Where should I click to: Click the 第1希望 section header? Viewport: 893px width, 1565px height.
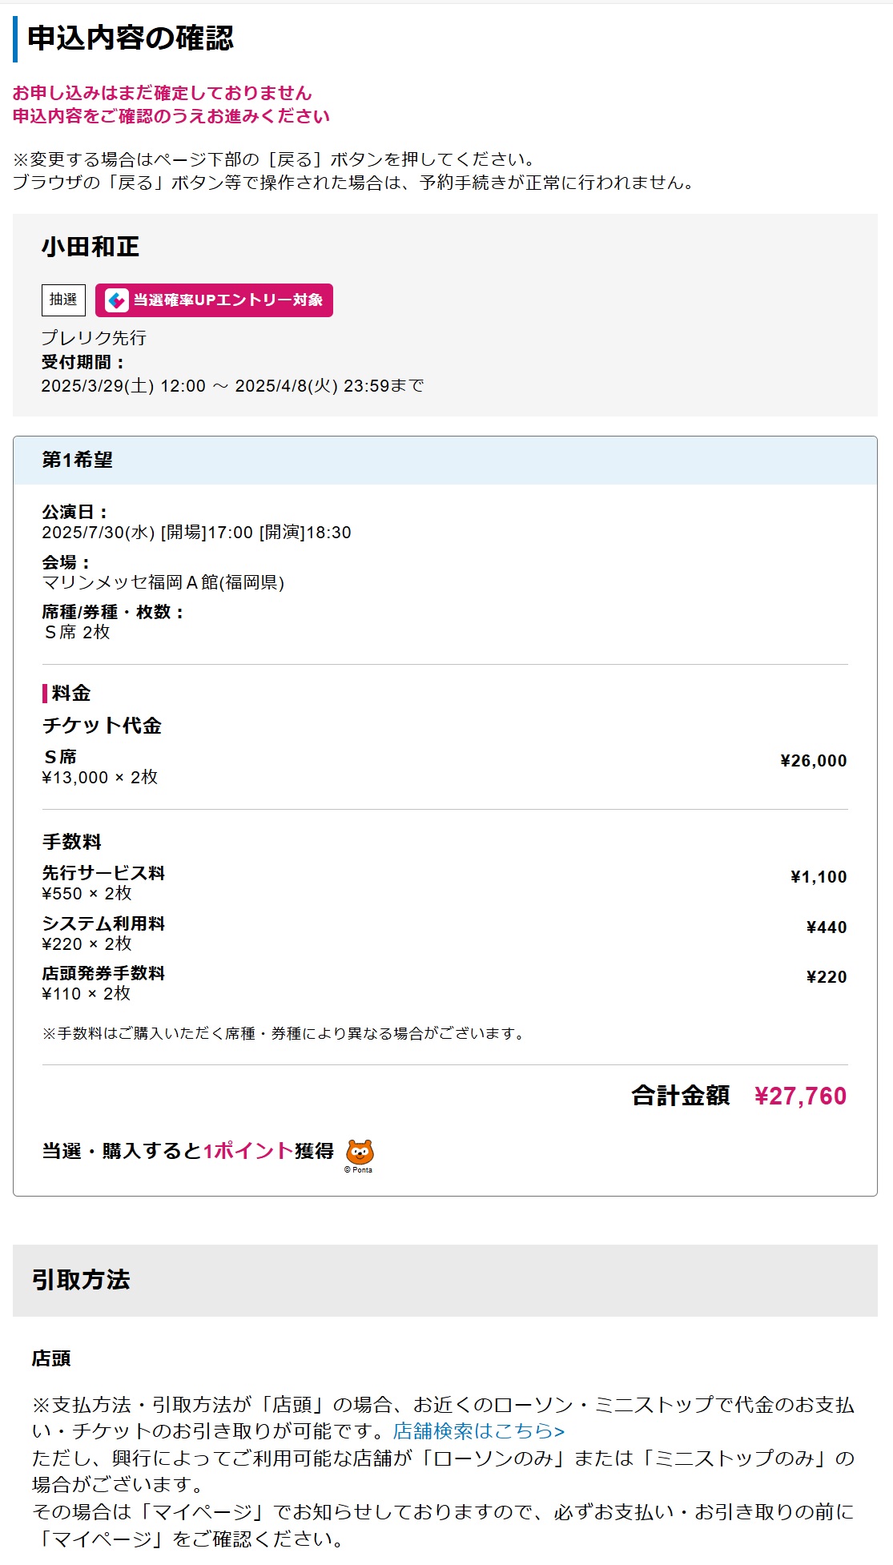pos(445,461)
